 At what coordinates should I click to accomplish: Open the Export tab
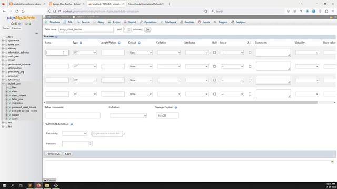(114, 22)
